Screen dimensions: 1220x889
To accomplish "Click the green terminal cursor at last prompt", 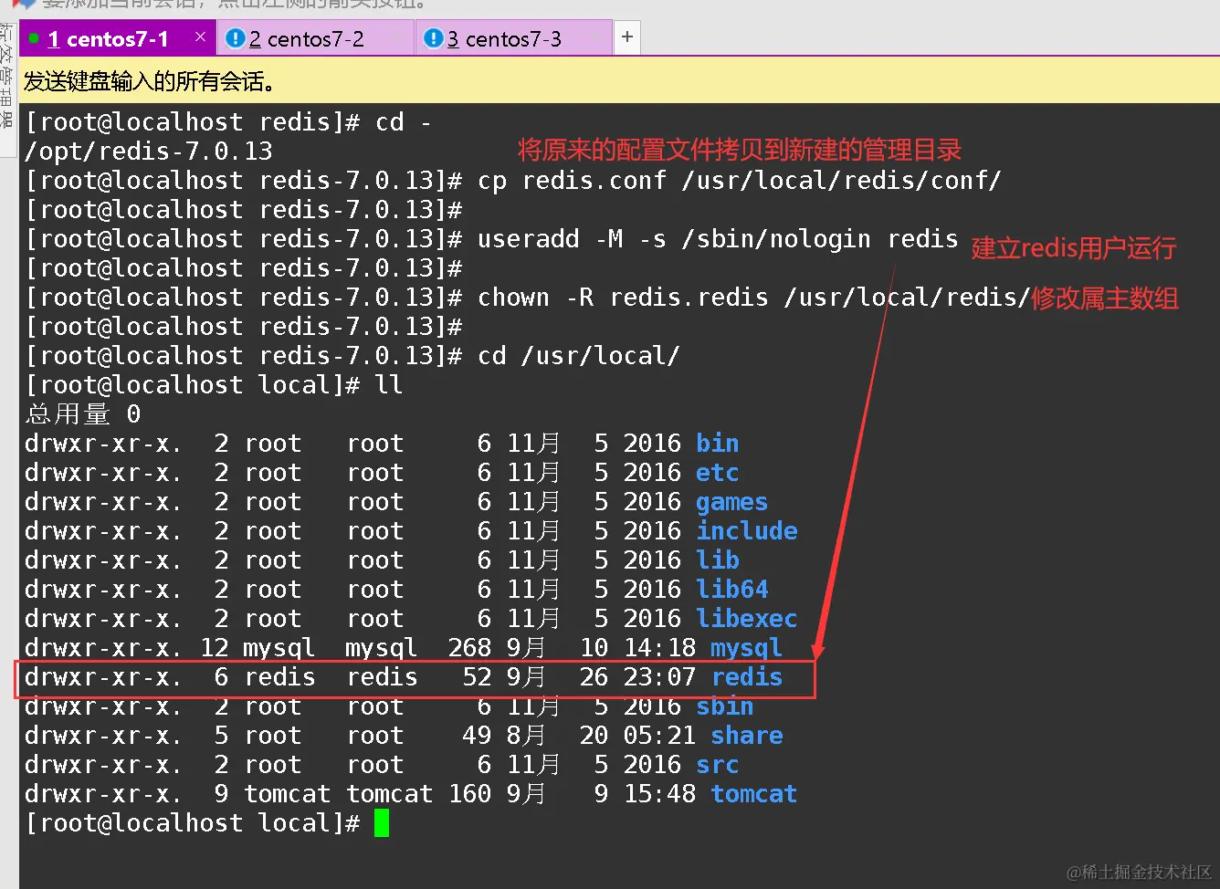I will pyautogui.click(x=382, y=822).
